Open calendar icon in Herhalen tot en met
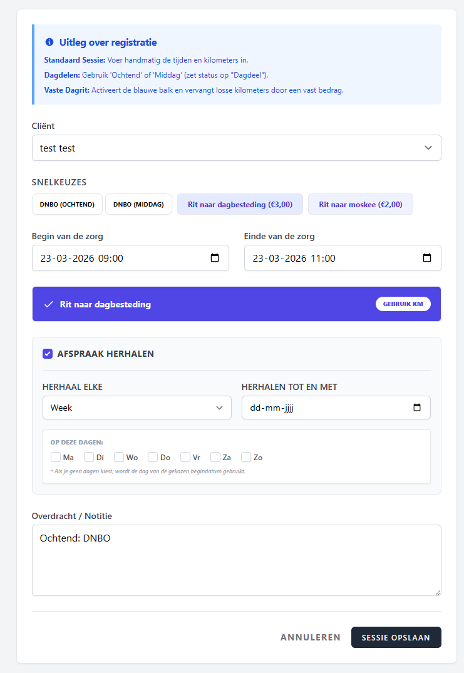 [417, 408]
